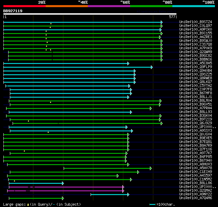This screenshot has width=218, height=207.
Task: Click the UniRef100_B8LL86 label
Action: click(196, 183)
